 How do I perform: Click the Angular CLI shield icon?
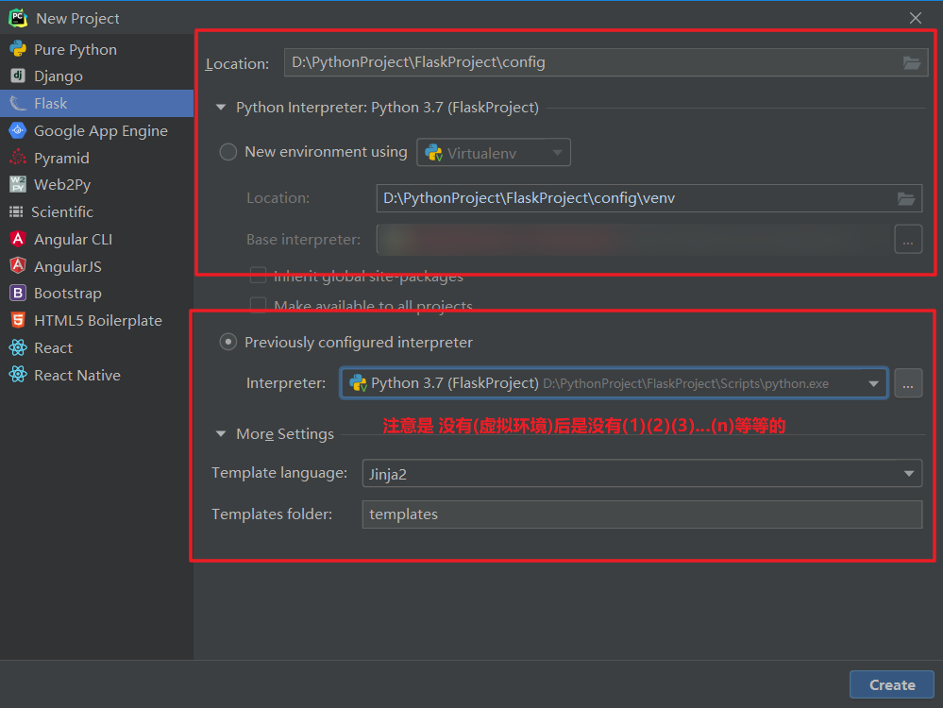point(18,239)
